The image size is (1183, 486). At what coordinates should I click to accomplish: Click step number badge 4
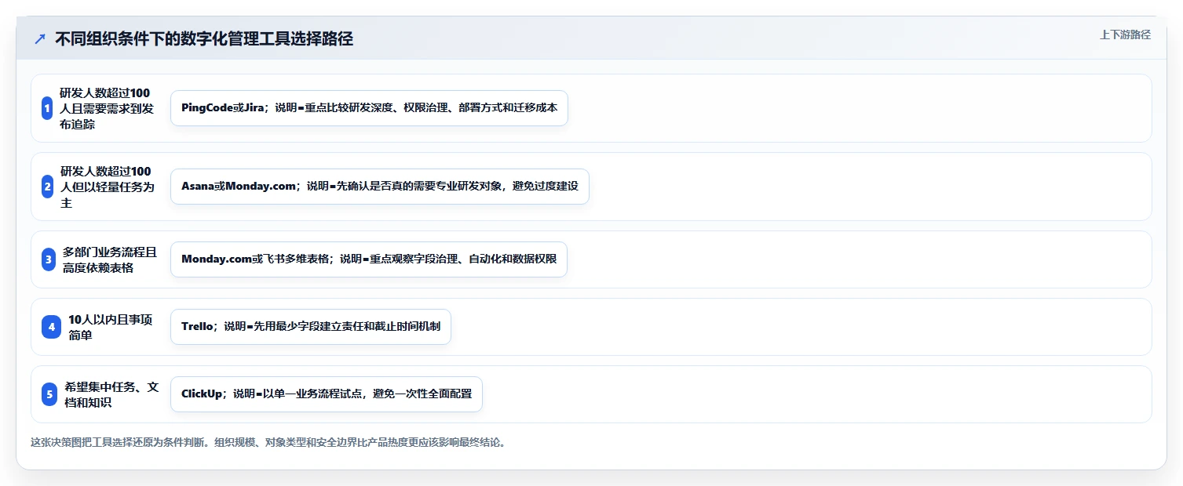pyautogui.click(x=51, y=327)
